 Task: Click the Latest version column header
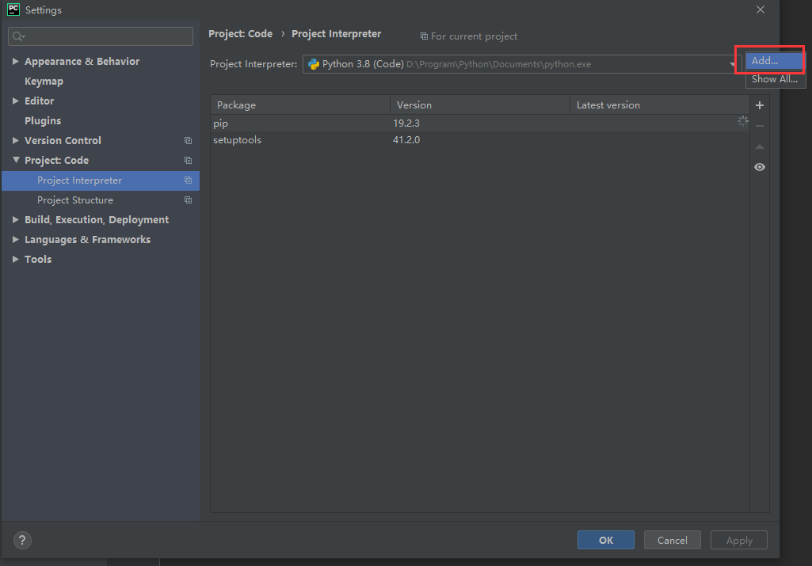[660, 105]
